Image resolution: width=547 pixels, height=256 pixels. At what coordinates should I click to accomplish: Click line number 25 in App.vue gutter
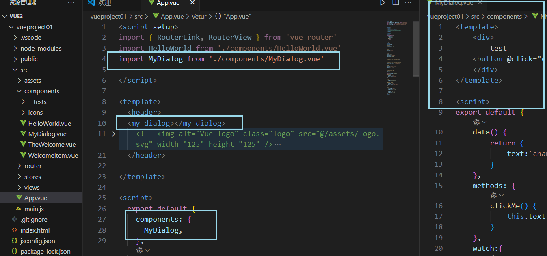coord(102,198)
